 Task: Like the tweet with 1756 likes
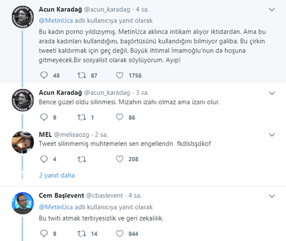point(119,75)
